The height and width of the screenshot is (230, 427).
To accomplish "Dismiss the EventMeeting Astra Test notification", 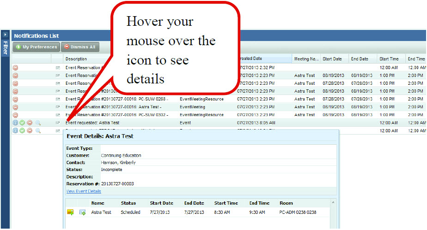I will [16, 107].
